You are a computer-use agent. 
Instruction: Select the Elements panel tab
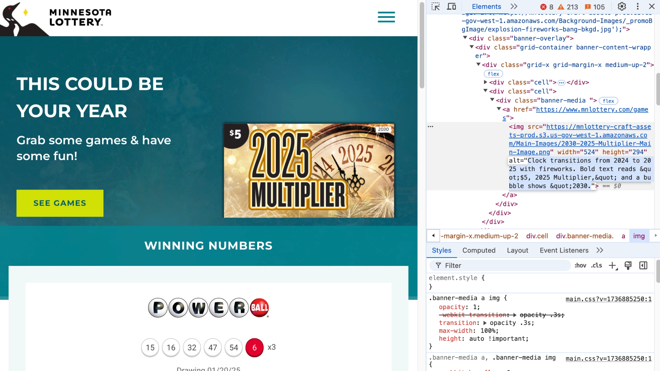486,7
